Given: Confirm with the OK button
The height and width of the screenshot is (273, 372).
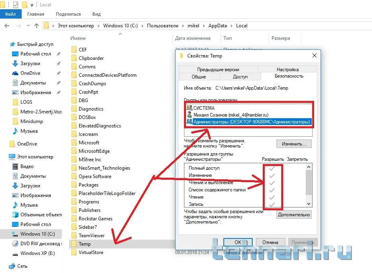Looking at the screenshot, I should pyautogui.click(x=238, y=242).
